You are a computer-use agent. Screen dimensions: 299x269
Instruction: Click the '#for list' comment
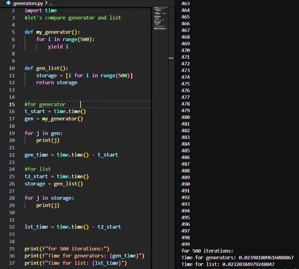pos(38,169)
